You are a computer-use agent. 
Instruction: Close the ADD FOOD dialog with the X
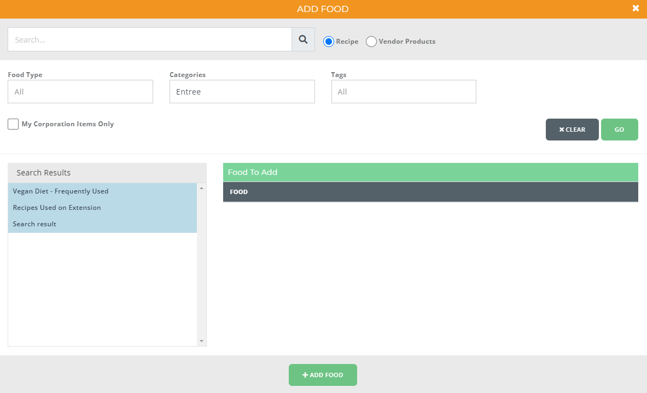point(636,8)
